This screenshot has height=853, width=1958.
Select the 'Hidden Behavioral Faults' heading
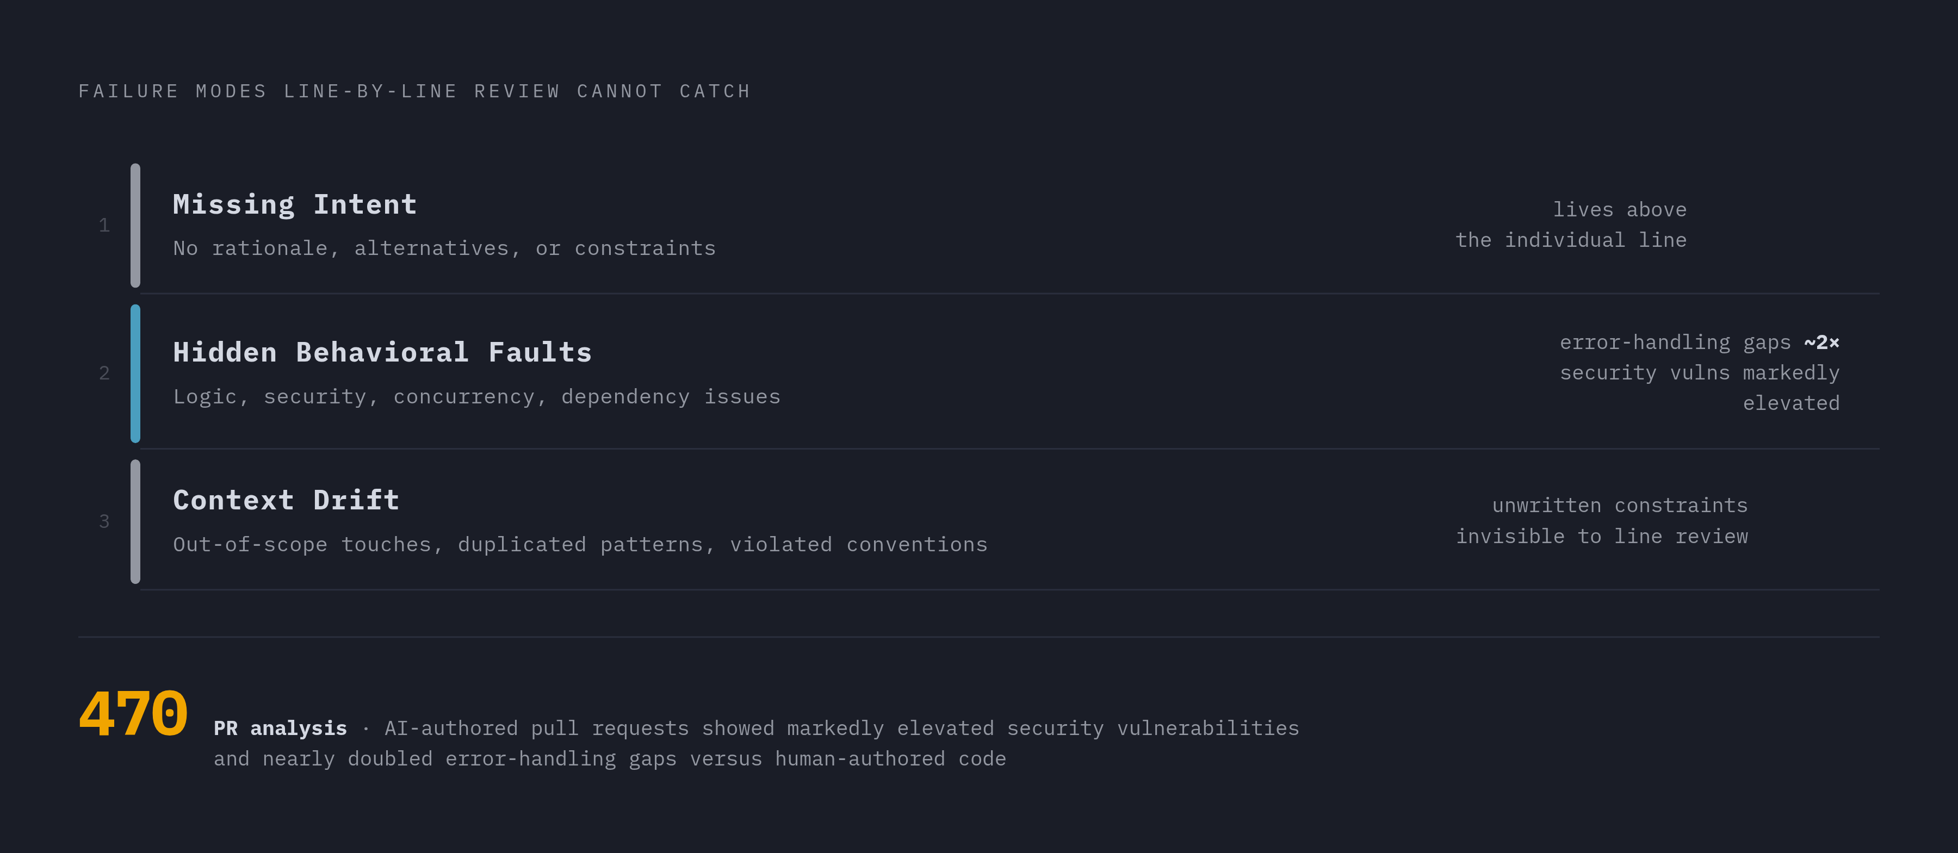[382, 352]
